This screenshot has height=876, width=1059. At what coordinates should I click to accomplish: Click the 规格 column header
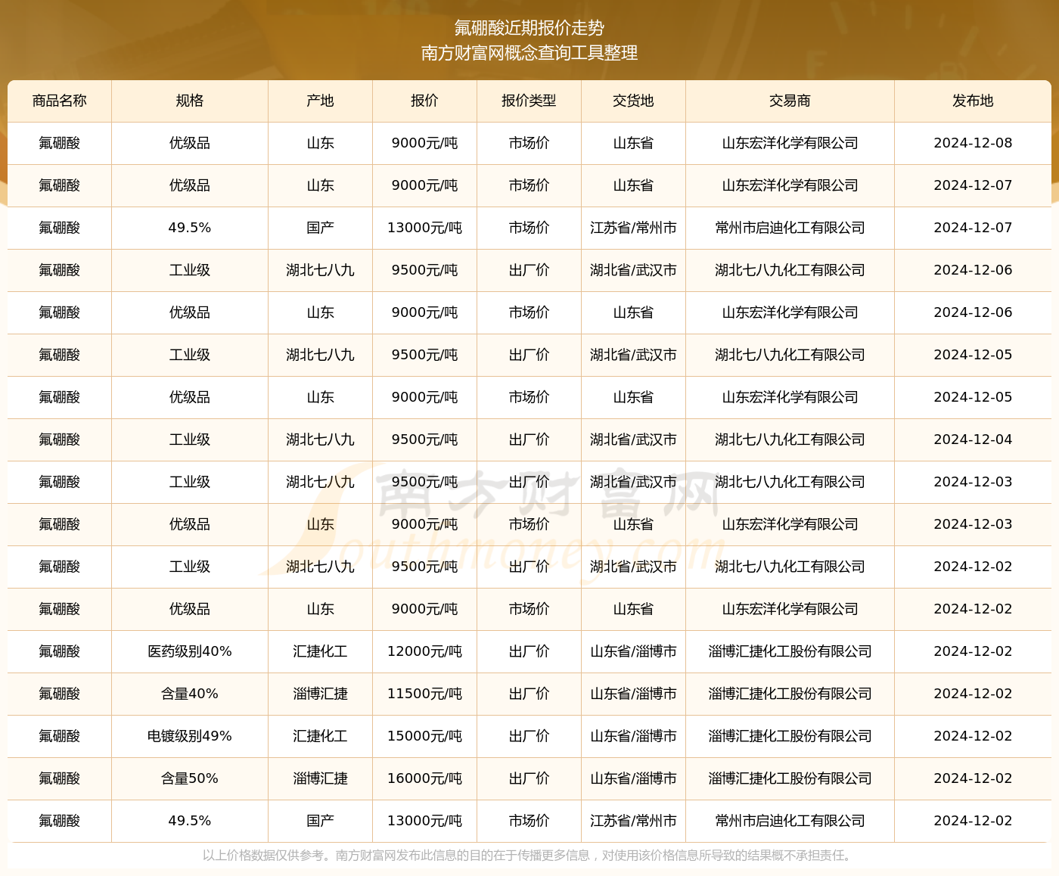190,101
